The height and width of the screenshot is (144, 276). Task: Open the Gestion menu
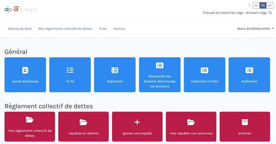(x=119, y=29)
